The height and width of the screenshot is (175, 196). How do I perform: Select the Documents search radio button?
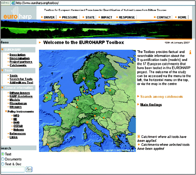[3, 159]
